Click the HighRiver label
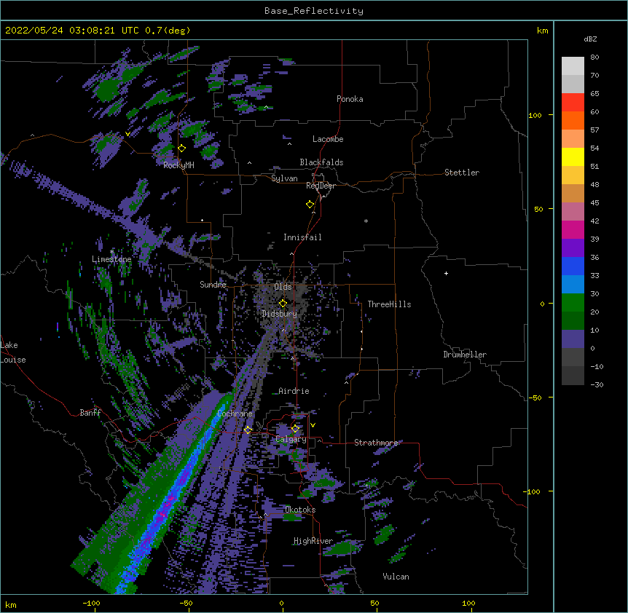Image resolution: width=628 pixels, height=613 pixels. click(x=313, y=541)
